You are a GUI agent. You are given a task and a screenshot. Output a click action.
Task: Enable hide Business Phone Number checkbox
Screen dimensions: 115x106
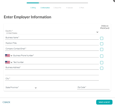click(102, 56)
